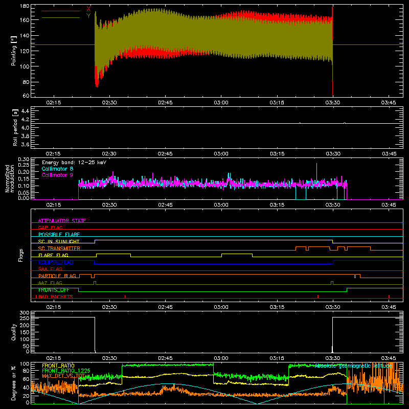
Task: Click the SAA_FLAG label
Action: tap(50, 269)
